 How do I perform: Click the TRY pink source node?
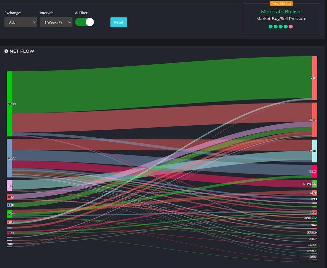coord(9,186)
